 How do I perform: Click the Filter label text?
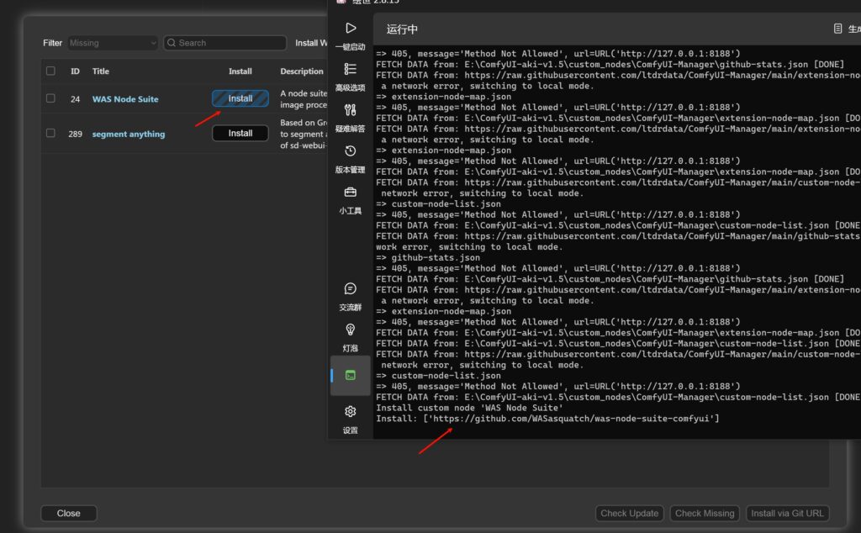pos(53,43)
